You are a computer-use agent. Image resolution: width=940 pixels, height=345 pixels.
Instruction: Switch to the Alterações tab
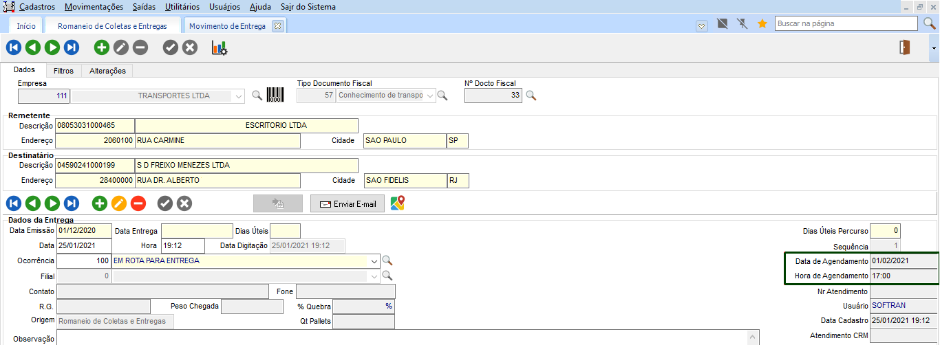pos(107,71)
